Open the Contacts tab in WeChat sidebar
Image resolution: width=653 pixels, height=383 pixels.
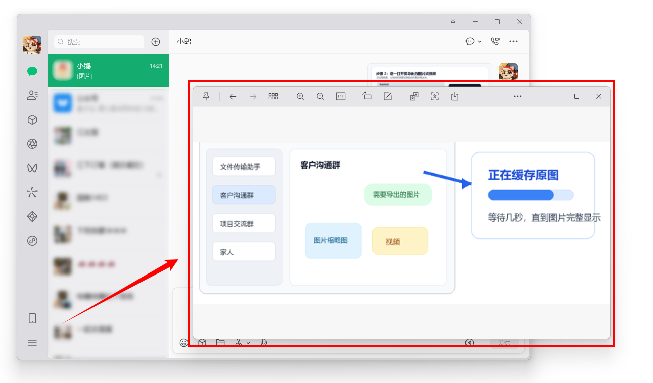click(32, 95)
